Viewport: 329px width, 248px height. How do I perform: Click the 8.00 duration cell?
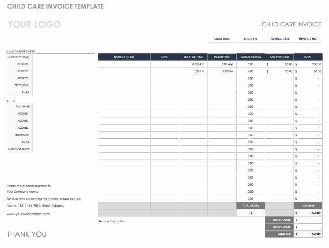(250, 64)
